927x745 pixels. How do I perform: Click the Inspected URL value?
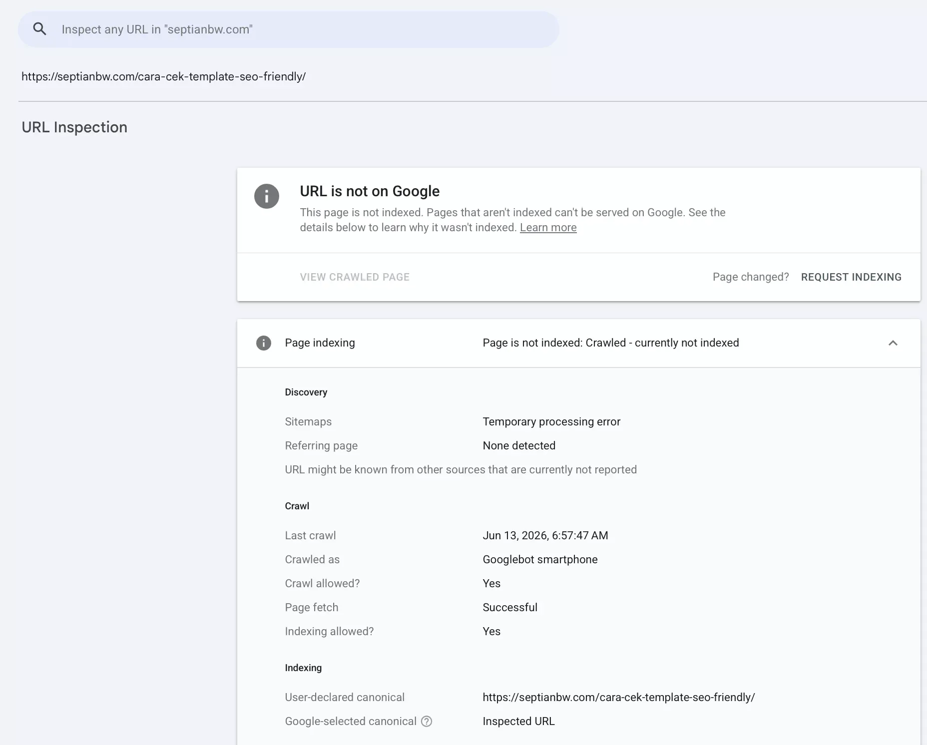518,722
